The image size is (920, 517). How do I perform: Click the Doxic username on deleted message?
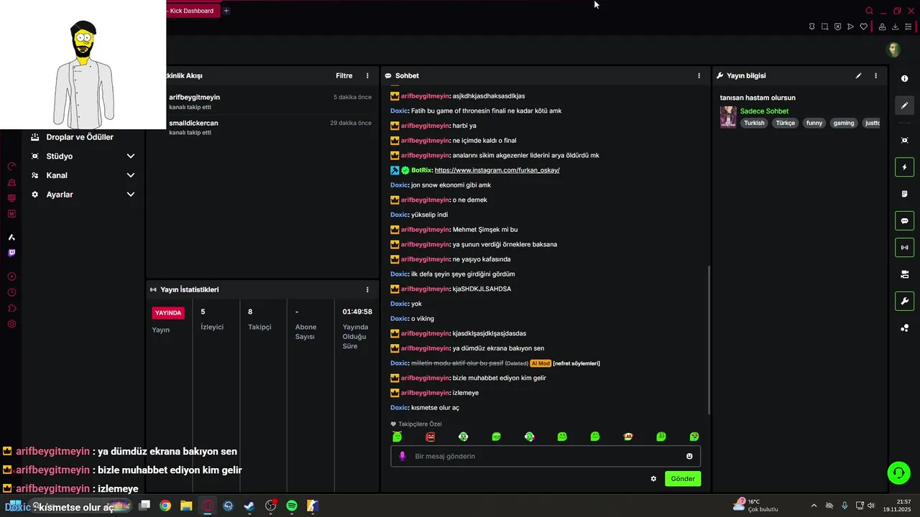[x=399, y=363]
